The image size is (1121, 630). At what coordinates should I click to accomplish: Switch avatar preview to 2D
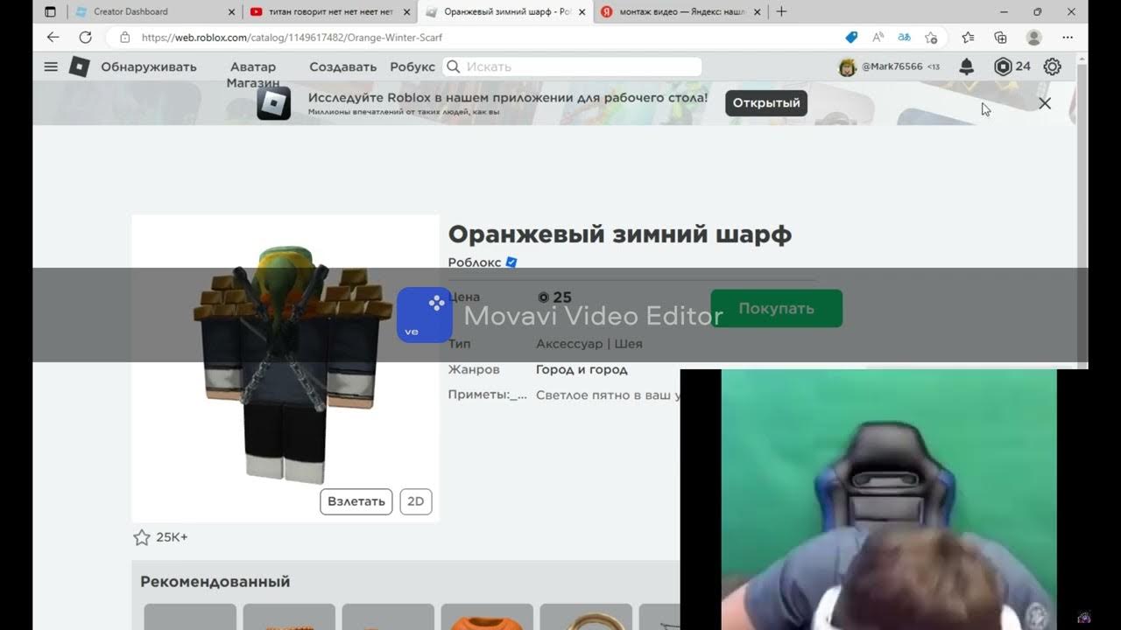click(416, 501)
